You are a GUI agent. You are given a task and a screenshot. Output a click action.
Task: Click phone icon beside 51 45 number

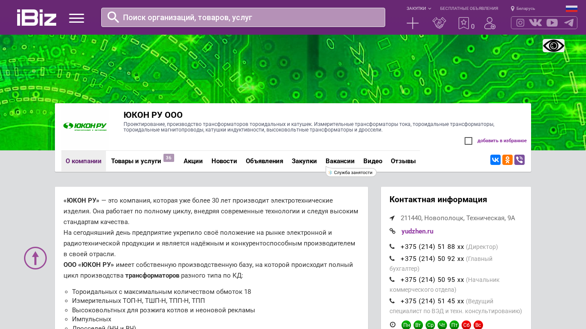pyautogui.click(x=392, y=301)
